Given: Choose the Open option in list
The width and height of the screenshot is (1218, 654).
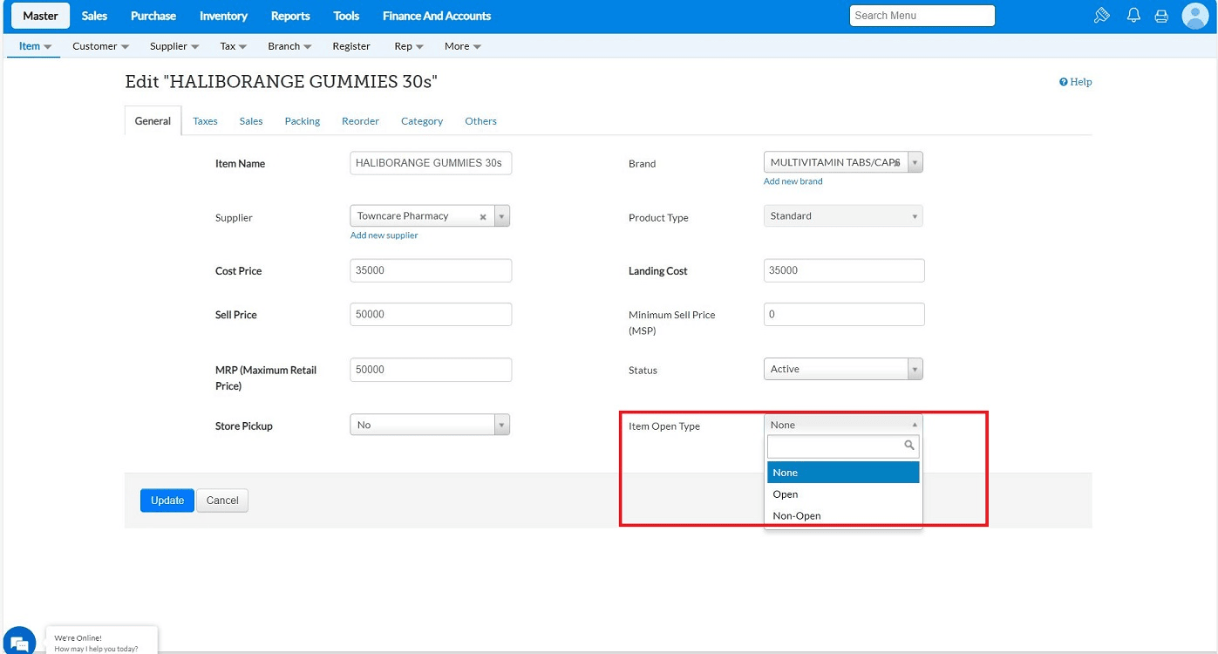Looking at the screenshot, I should pyautogui.click(x=785, y=494).
